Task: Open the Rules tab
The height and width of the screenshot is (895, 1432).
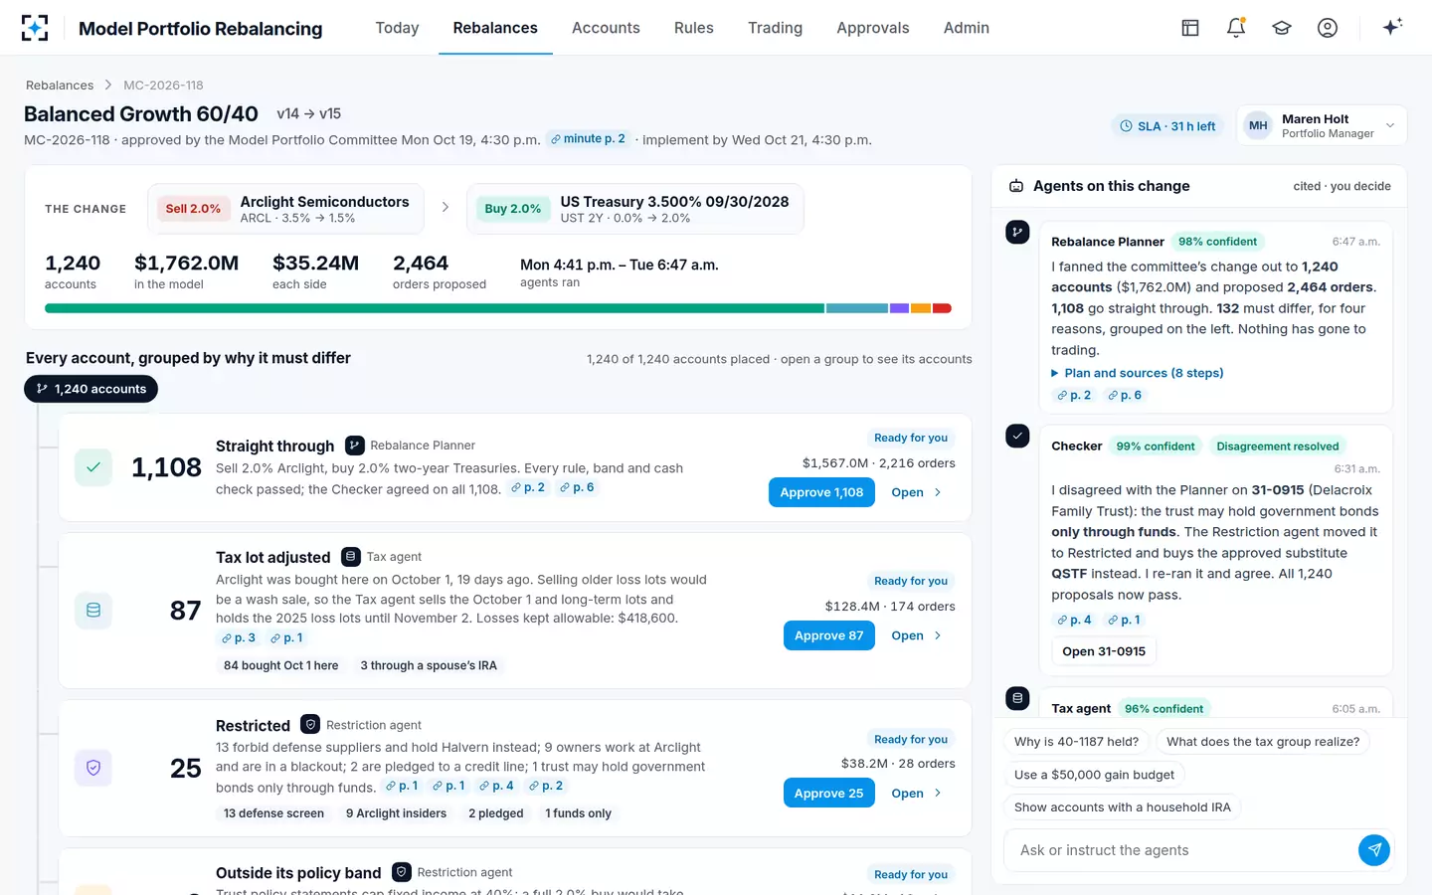Action: coord(694,28)
